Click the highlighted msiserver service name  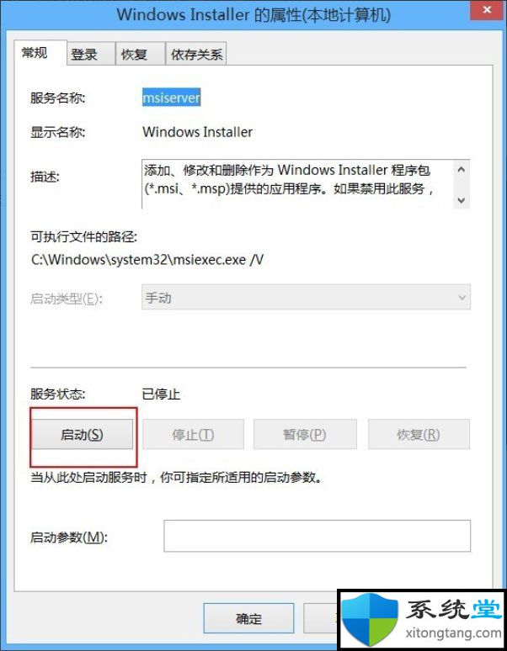pyautogui.click(x=171, y=98)
